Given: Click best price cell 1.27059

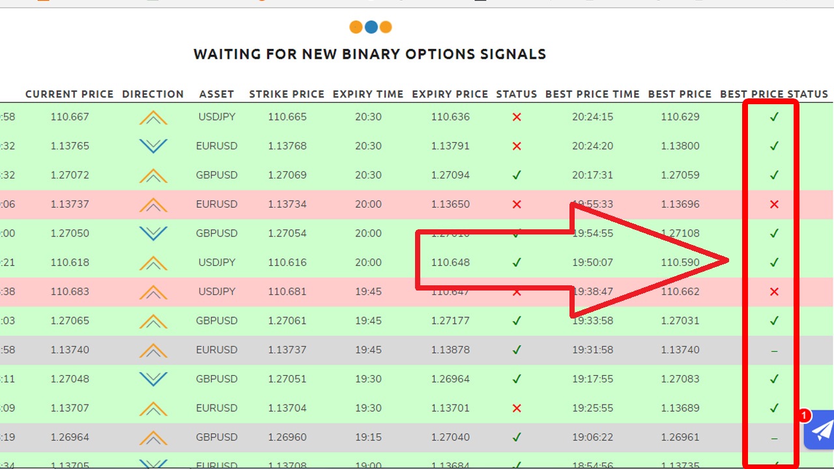Looking at the screenshot, I should click(680, 175).
